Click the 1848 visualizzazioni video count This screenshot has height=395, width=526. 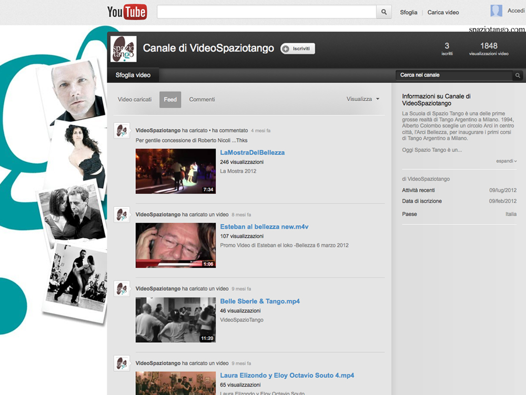tap(489, 48)
